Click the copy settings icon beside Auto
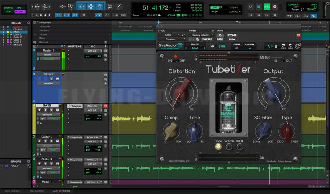330x194 pixels. 220,35
